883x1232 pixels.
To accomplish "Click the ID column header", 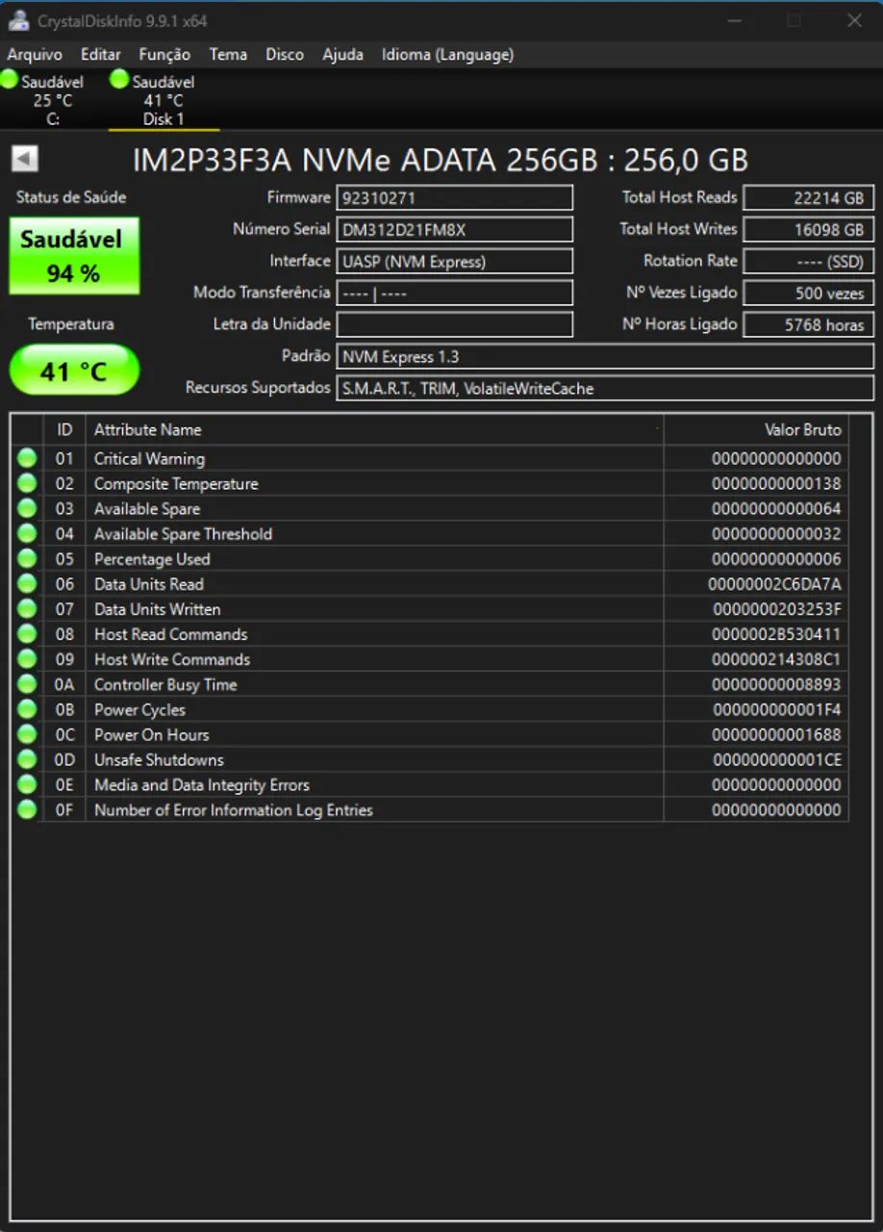I will [64, 429].
